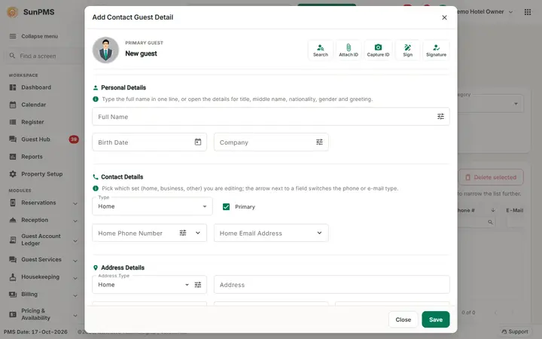The height and width of the screenshot is (339, 542).
Task: Click the primary guest avatar picture
Action: coord(105,50)
